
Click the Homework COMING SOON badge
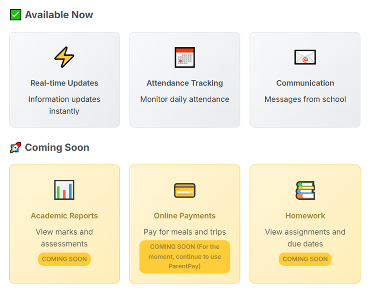coord(305,259)
